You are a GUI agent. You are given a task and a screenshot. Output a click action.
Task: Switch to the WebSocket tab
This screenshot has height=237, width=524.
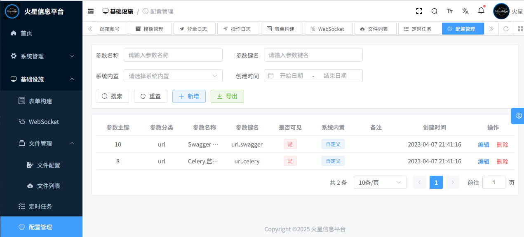[329, 29]
